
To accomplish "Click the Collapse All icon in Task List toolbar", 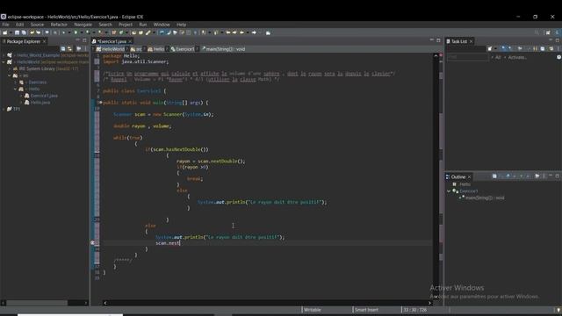I will point(543,49).
